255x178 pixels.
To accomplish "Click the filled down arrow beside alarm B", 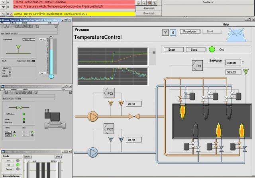I will tap(3, 7).
